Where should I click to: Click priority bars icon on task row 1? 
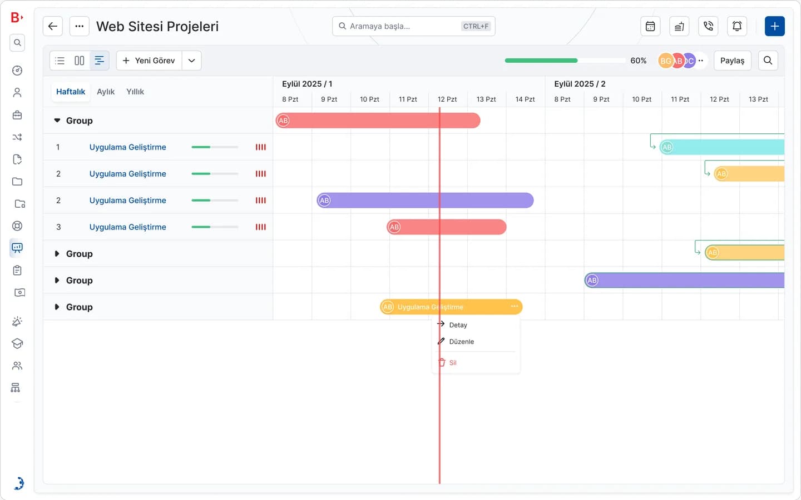(x=261, y=147)
